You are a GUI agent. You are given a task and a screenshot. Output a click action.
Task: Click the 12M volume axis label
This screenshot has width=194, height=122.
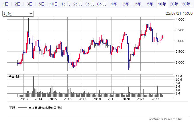click(x=179, y=76)
